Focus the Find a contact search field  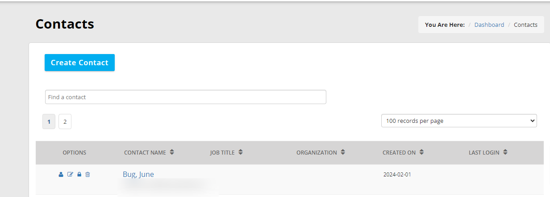(x=185, y=97)
